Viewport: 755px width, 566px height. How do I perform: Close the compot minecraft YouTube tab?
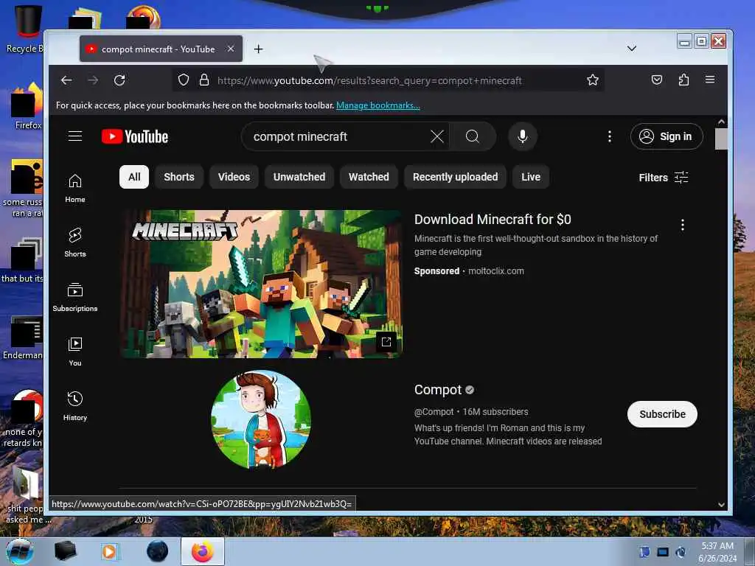click(231, 49)
